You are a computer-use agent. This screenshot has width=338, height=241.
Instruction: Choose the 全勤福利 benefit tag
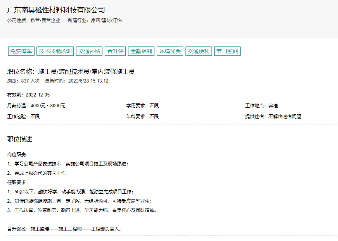click(141, 51)
